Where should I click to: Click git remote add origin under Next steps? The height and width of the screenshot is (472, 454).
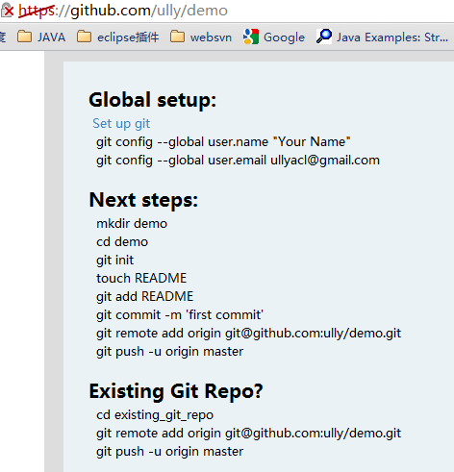coord(249,334)
